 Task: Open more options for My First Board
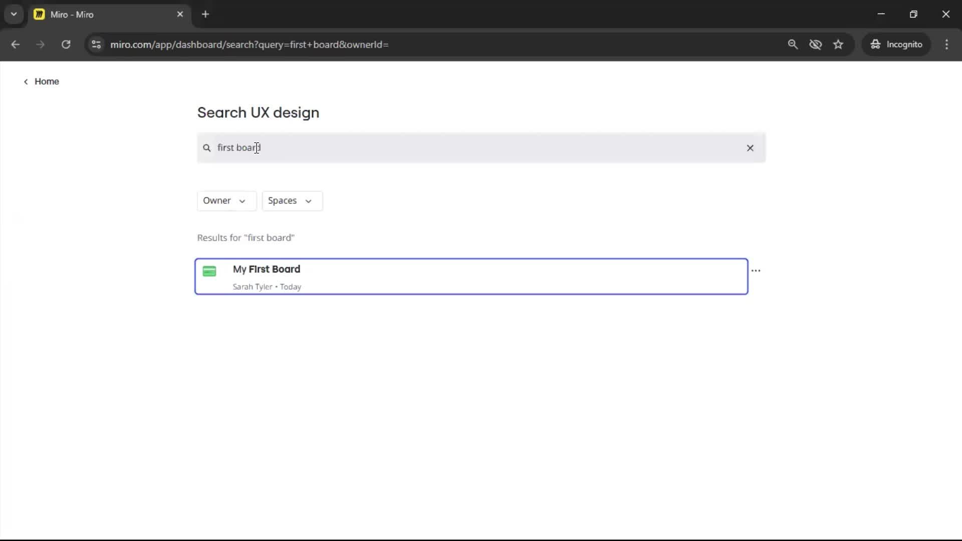(756, 270)
